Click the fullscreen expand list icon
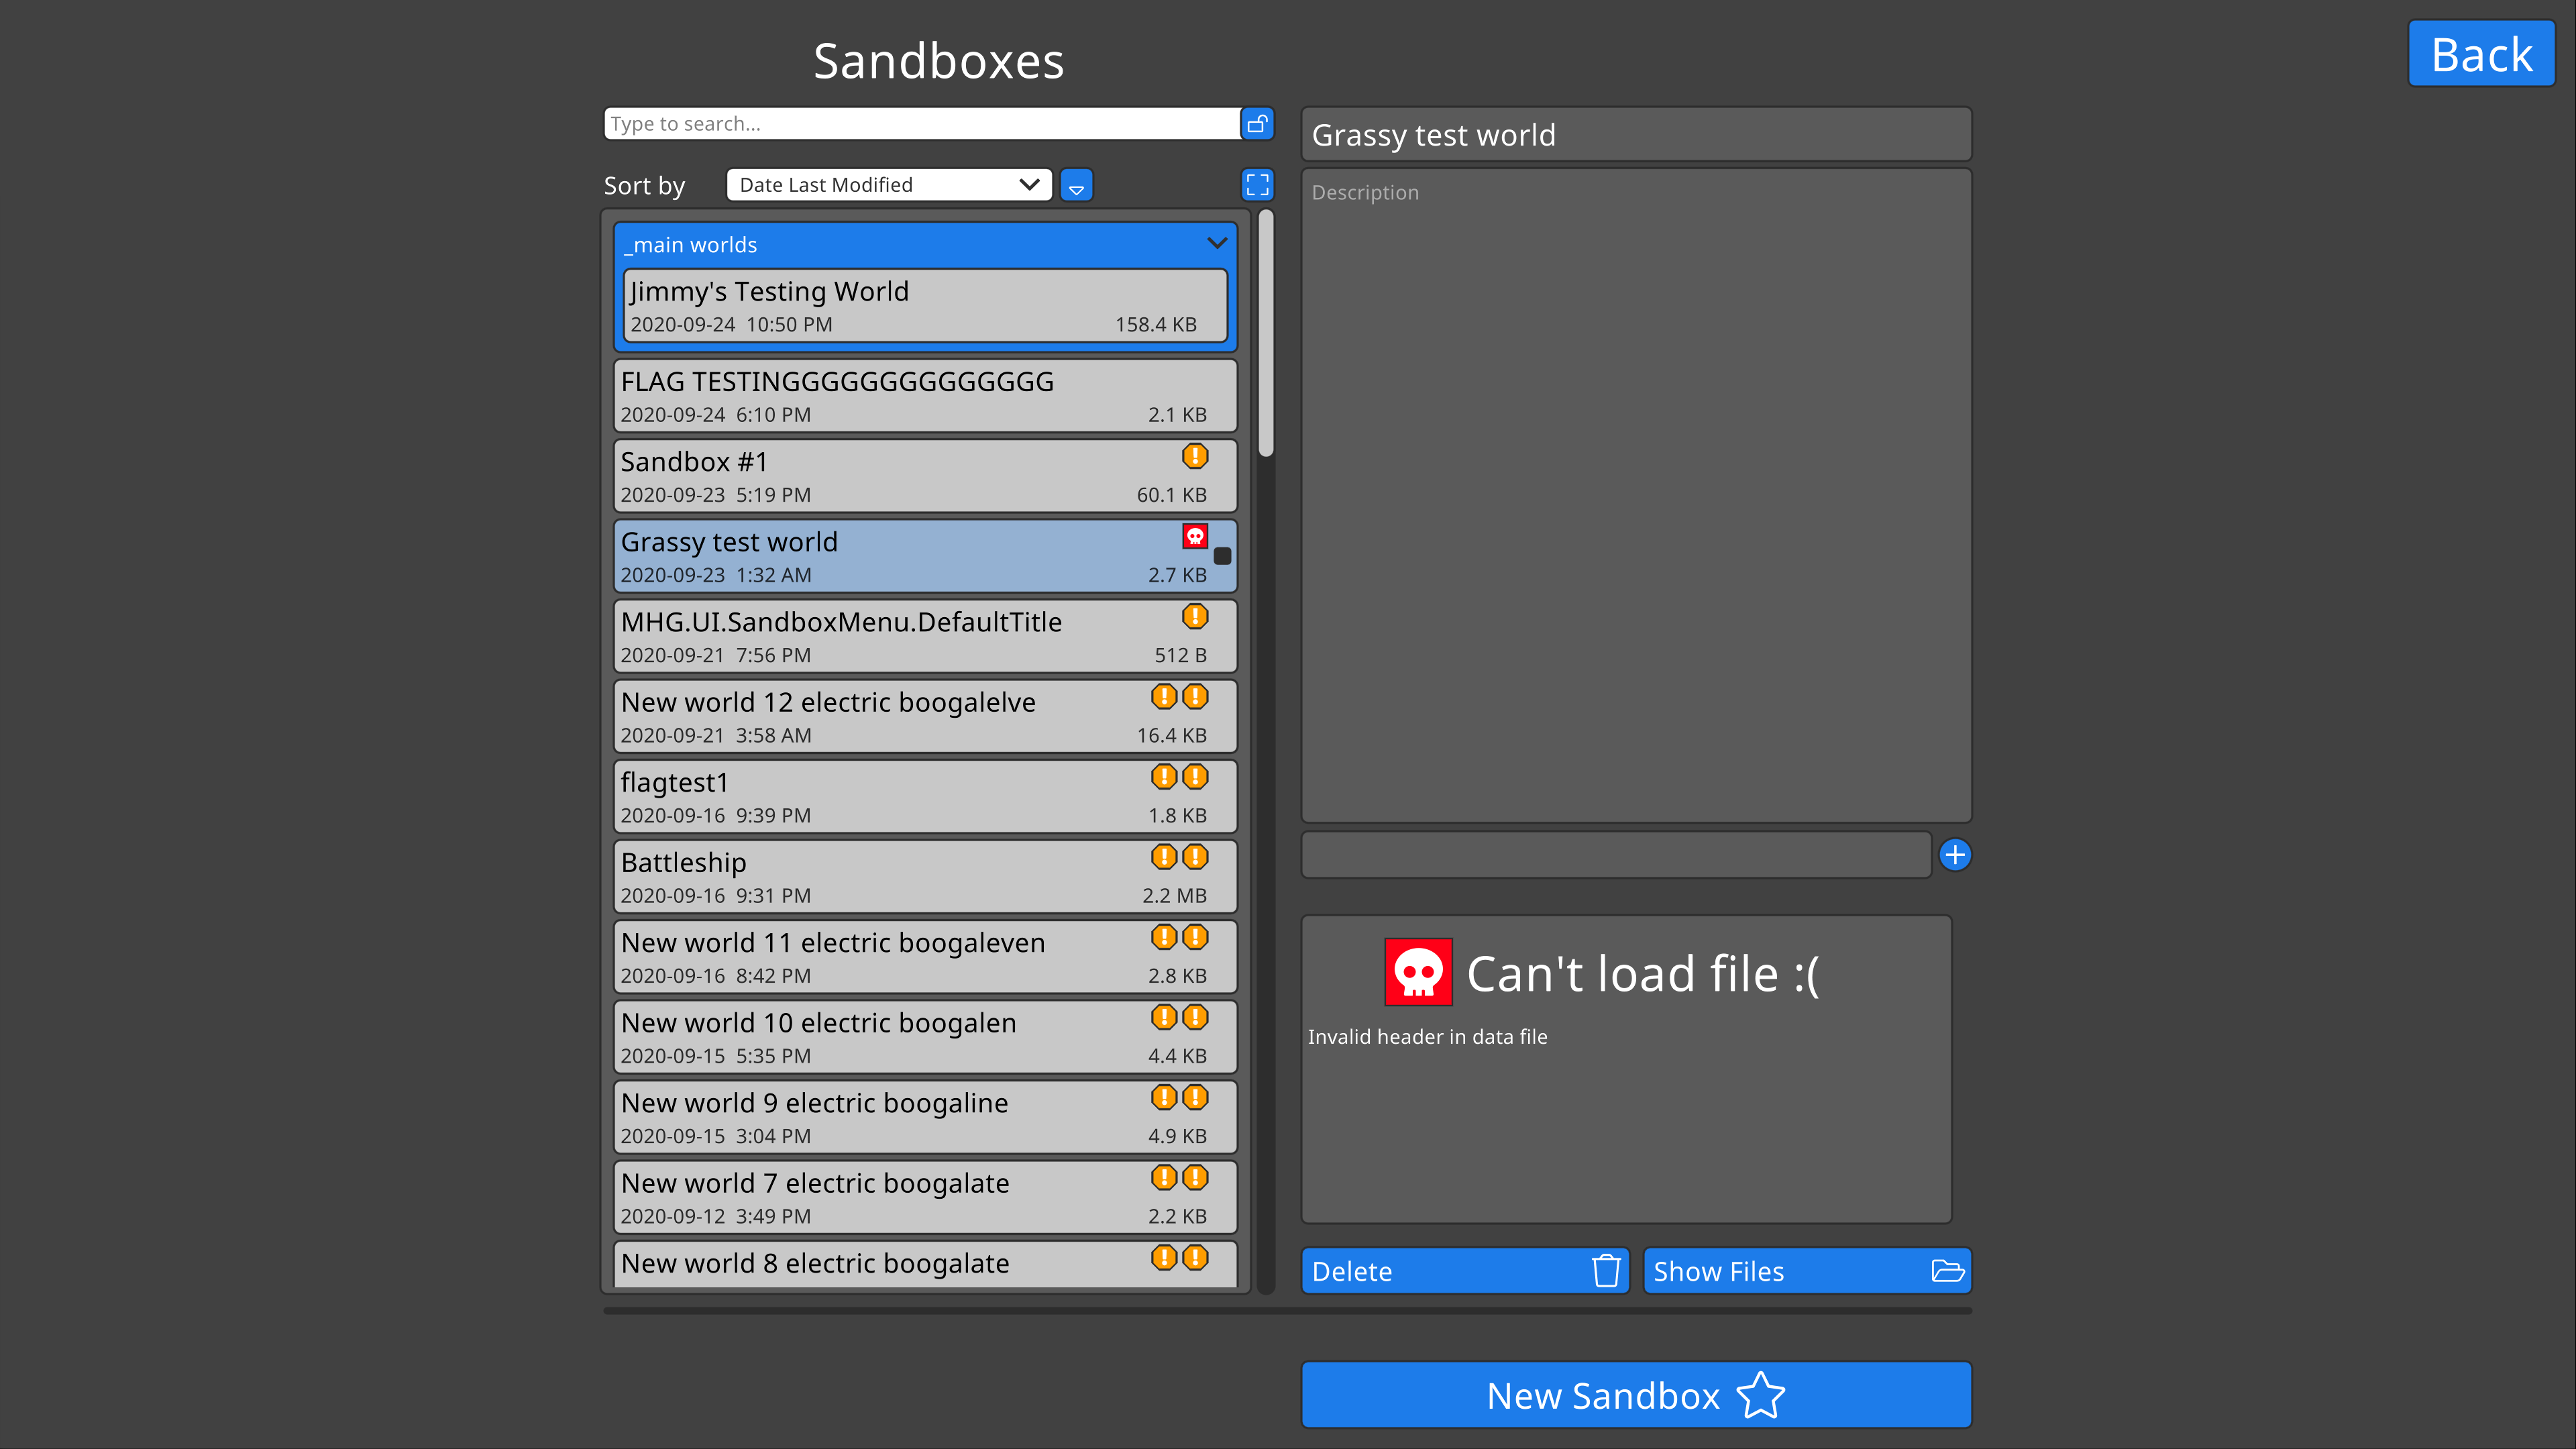 [x=1257, y=185]
